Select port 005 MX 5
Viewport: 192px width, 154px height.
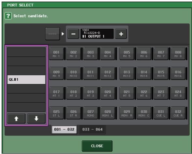[127, 54]
